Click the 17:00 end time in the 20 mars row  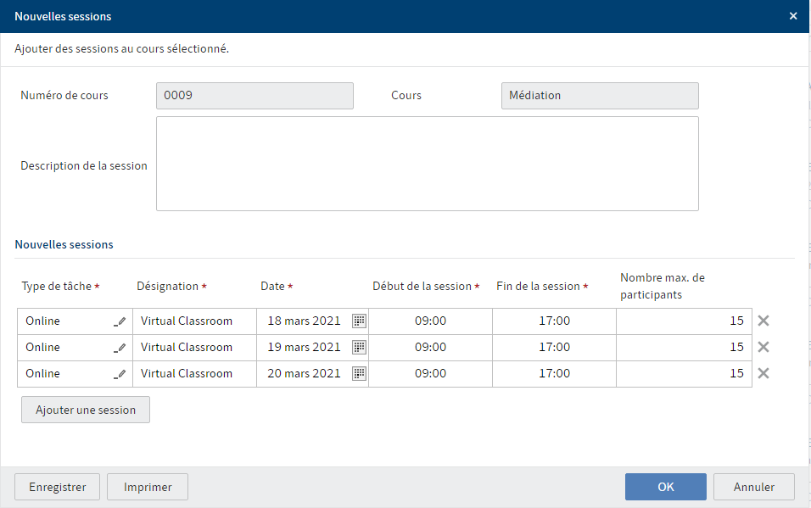555,374
